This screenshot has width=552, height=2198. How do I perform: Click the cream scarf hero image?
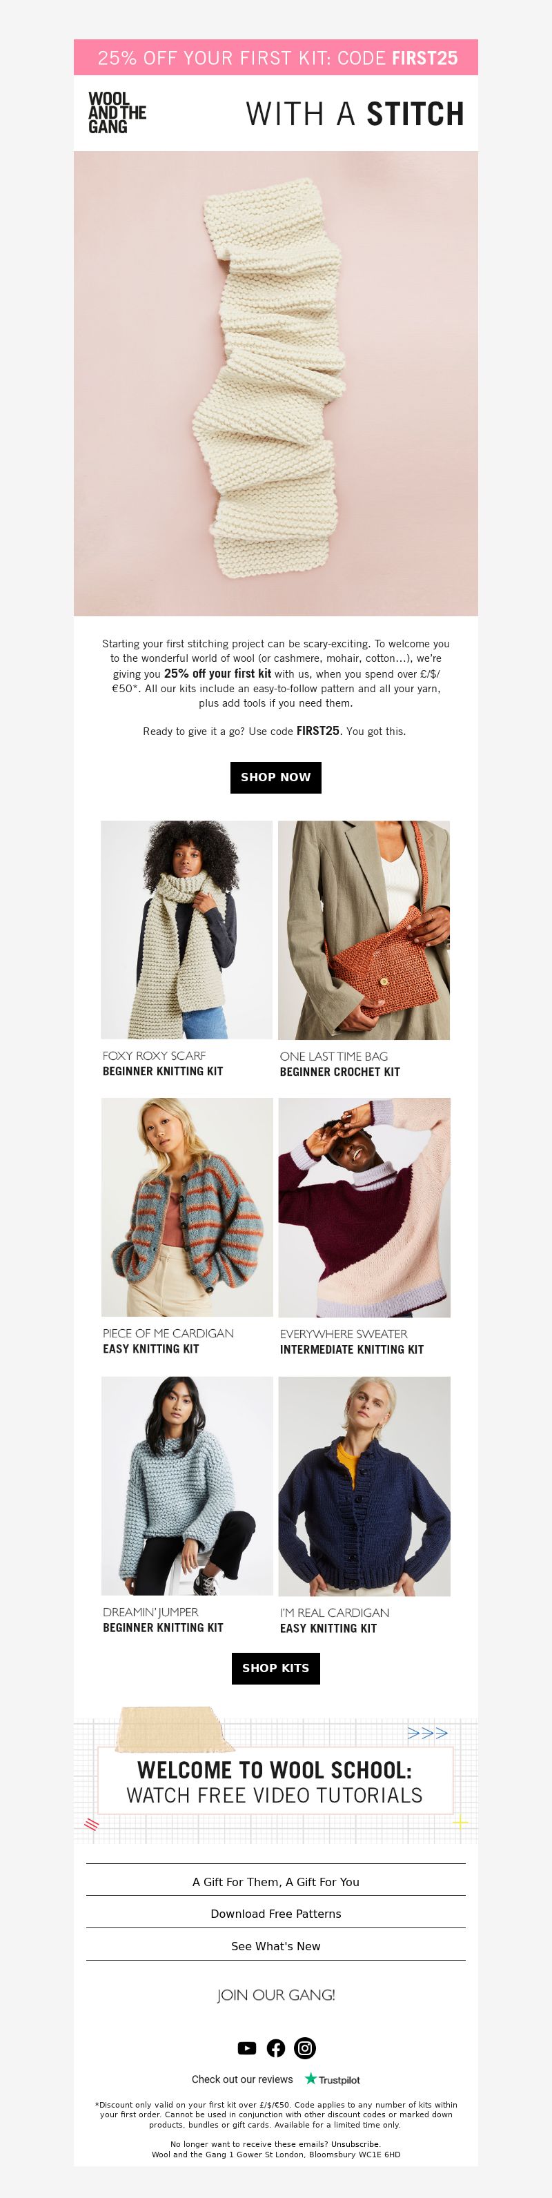tap(275, 383)
